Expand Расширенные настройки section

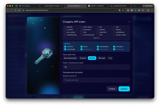click(x=73, y=72)
